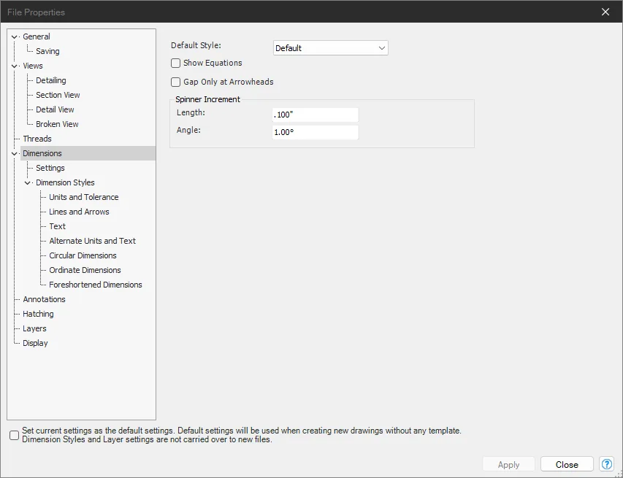Screen dimensions: 623x478
Task: Select Circular Dimensions
Action: [x=83, y=255]
